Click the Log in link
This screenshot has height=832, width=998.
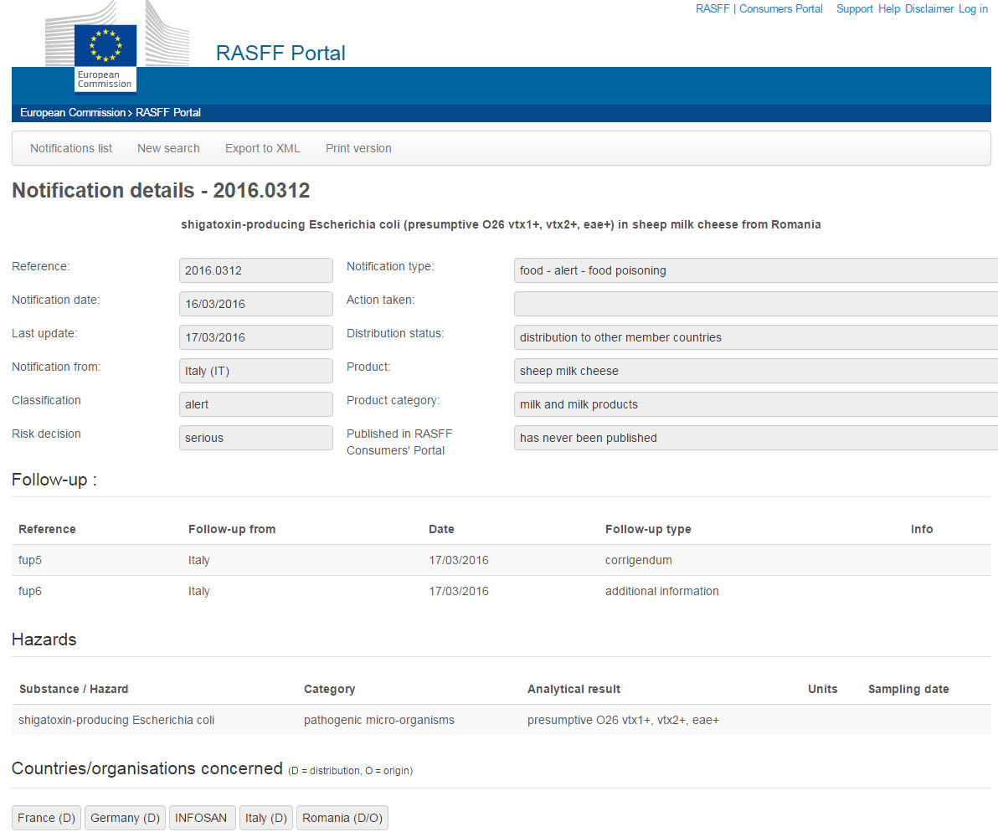[x=973, y=8]
